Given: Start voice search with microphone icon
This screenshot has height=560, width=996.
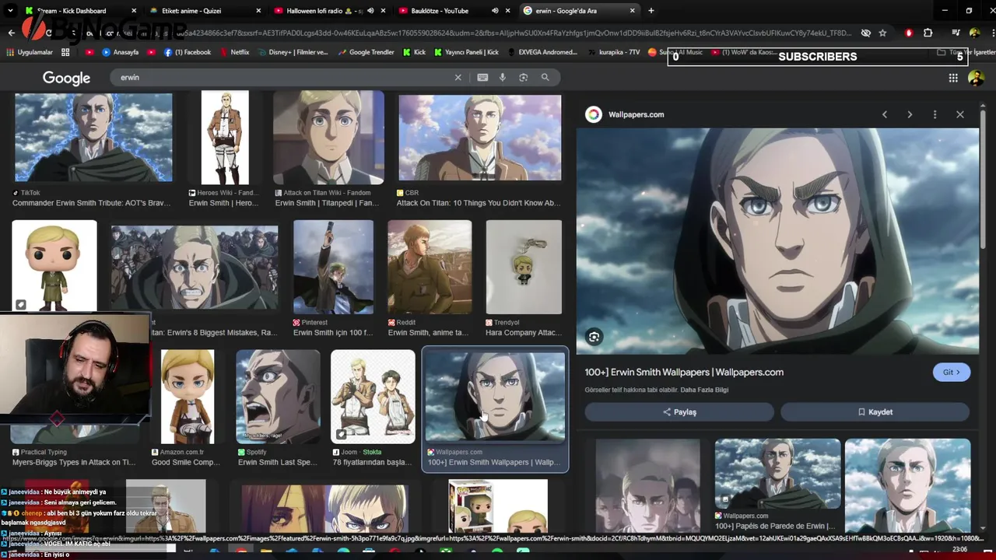Looking at the screenshot, I should point(503,77).
